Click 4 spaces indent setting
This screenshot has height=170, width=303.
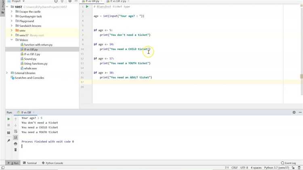pyautogui.click(x=256, y=168)
